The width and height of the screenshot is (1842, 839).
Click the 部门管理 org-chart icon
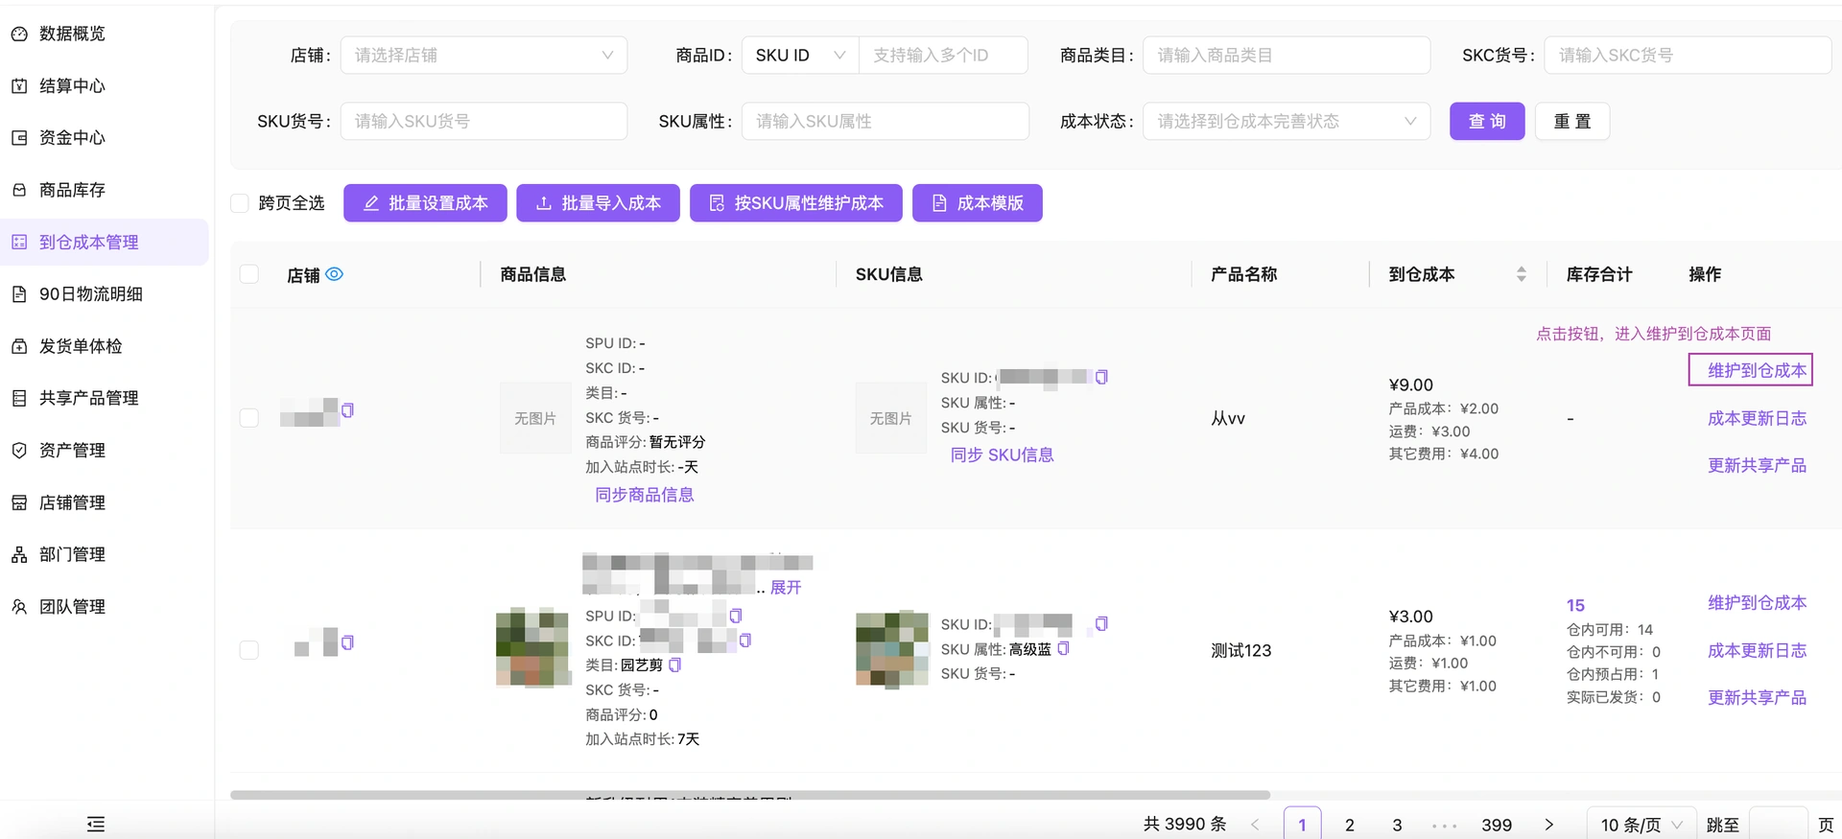pos(19,554)
